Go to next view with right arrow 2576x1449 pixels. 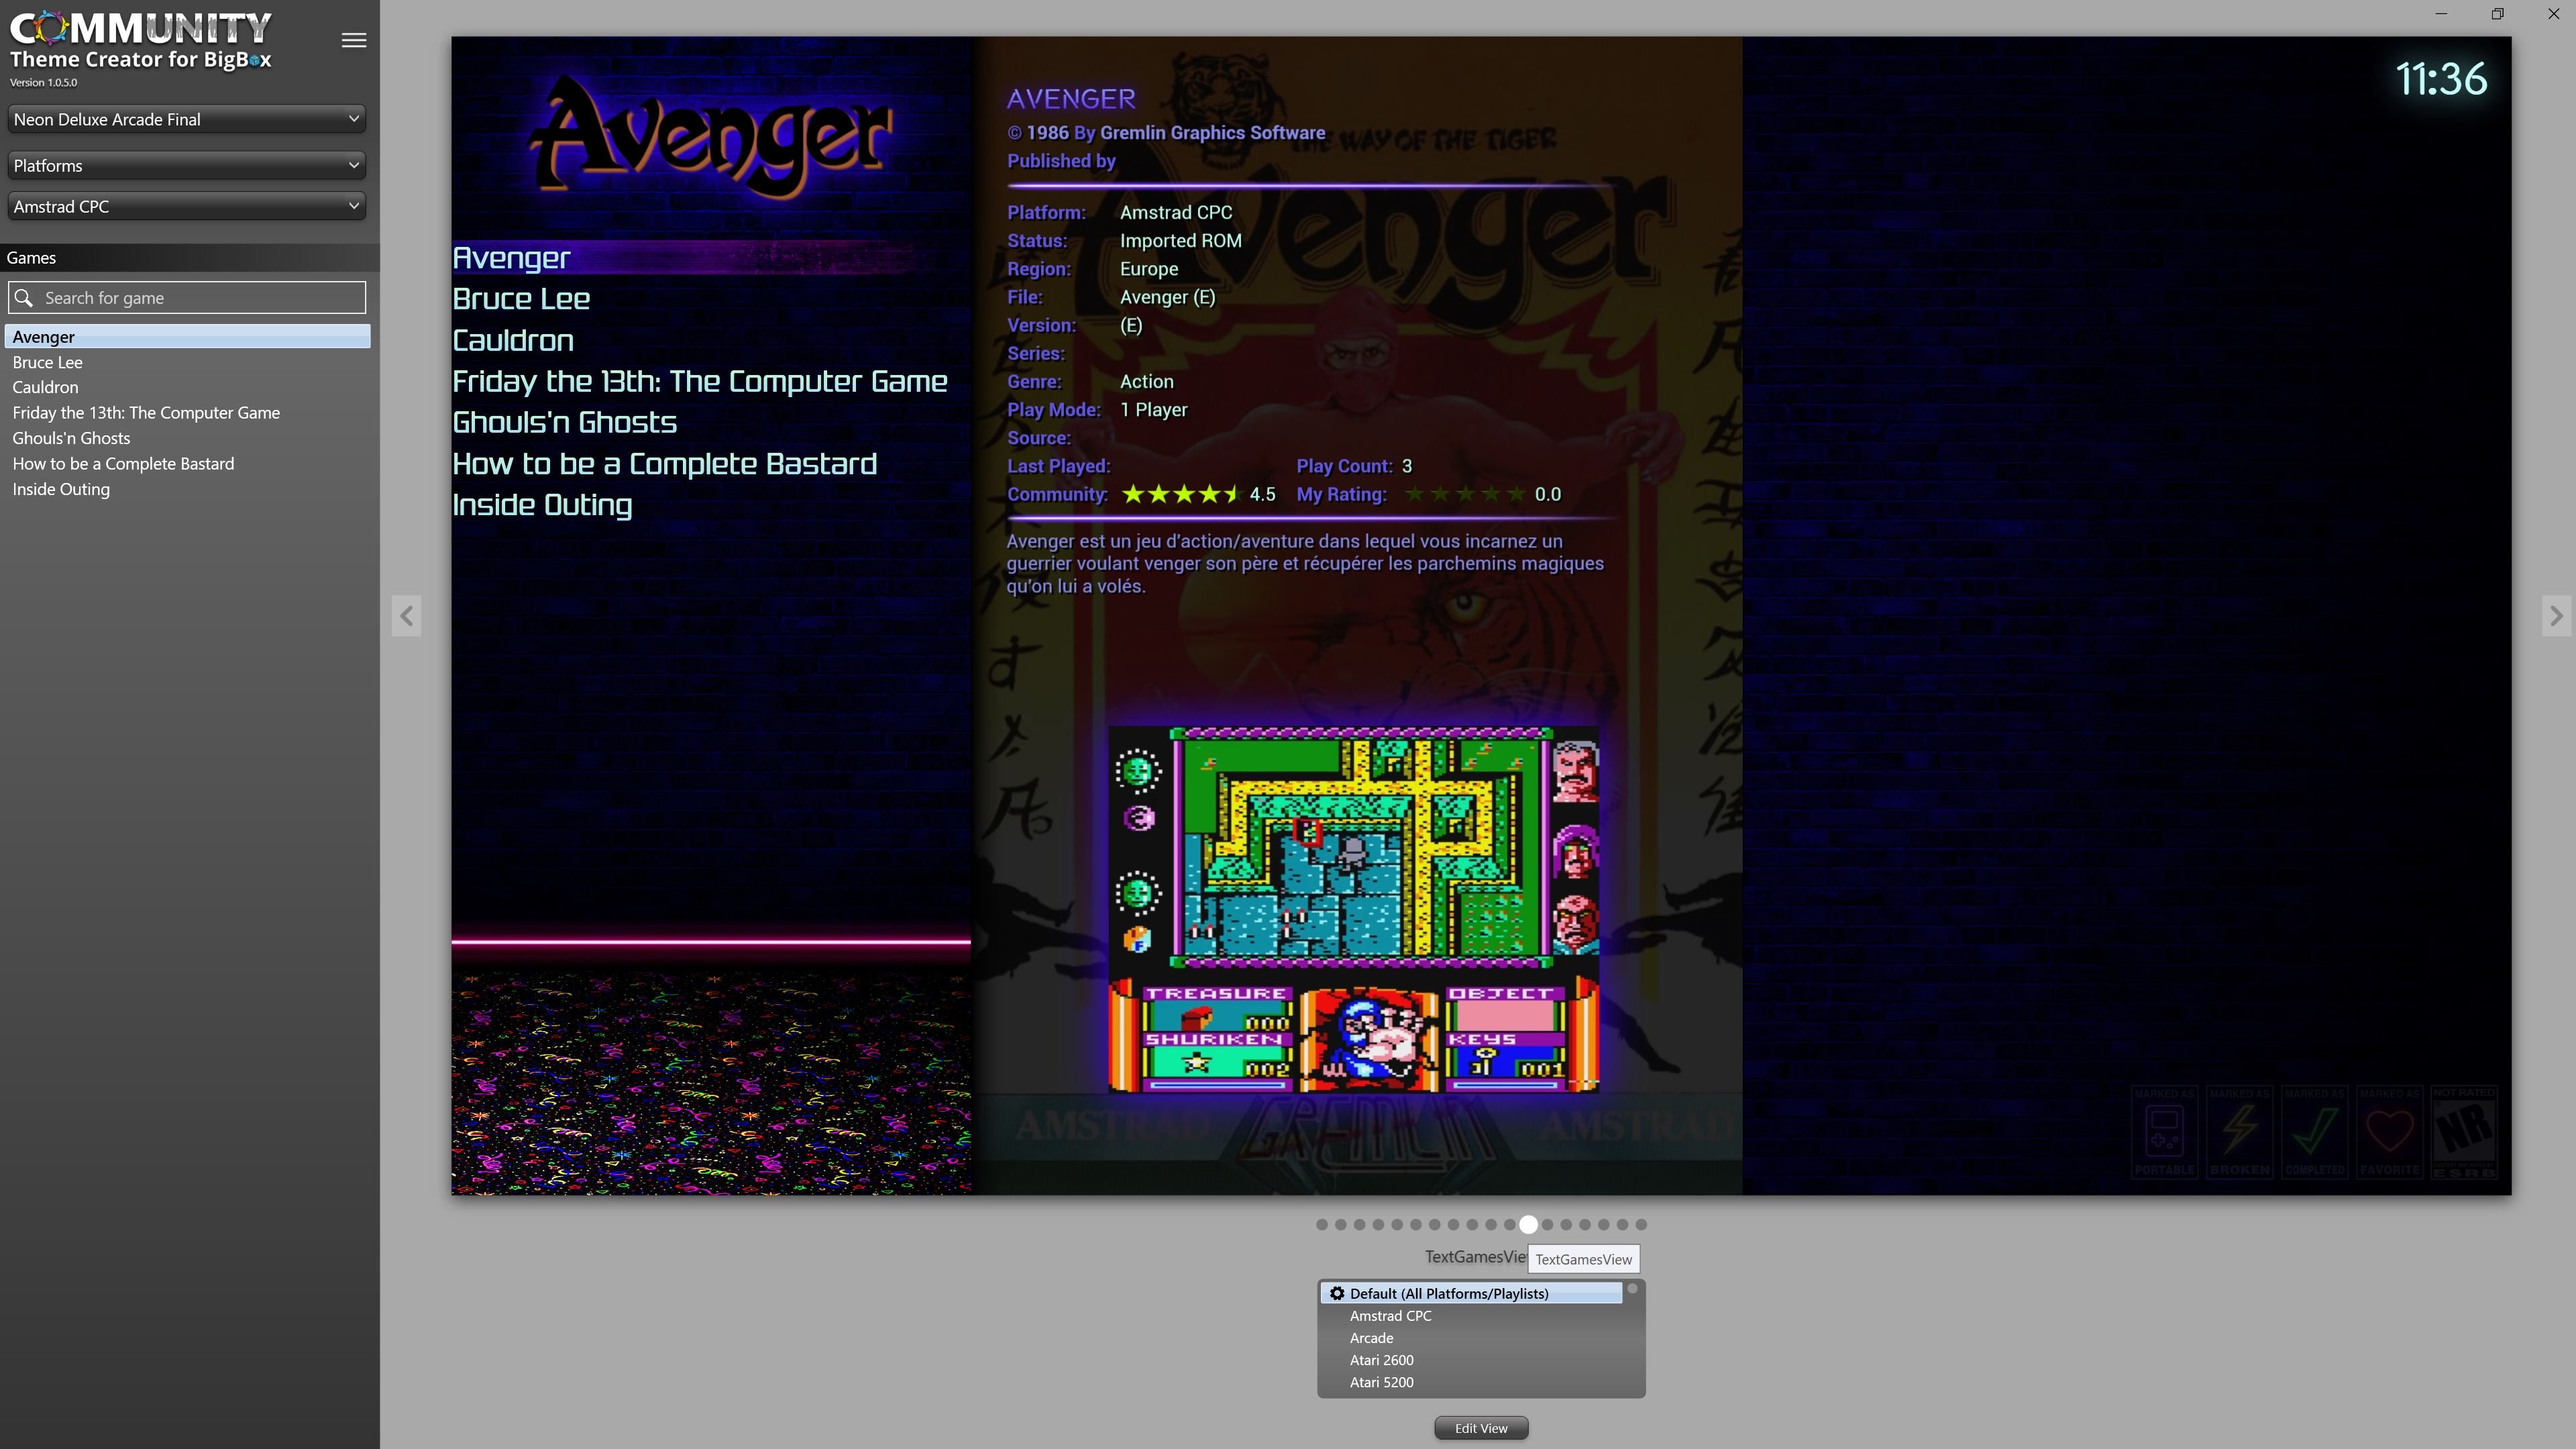(x=2556, y=616)
